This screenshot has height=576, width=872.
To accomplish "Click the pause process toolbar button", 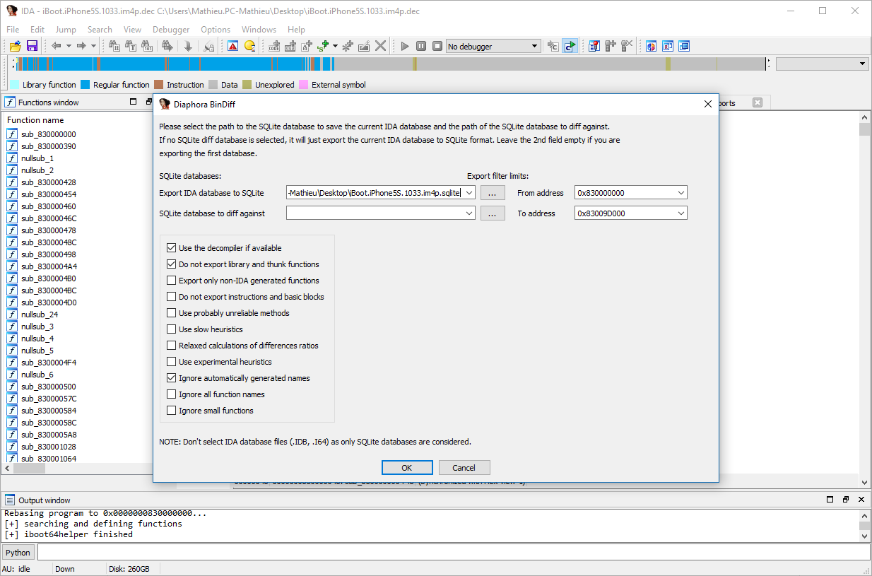I will 421,46.
